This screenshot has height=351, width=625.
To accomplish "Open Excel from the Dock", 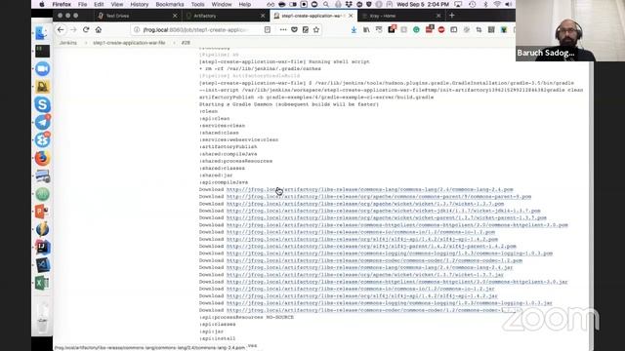I will coord(42,283).
